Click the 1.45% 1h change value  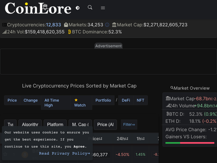point(141,155)
